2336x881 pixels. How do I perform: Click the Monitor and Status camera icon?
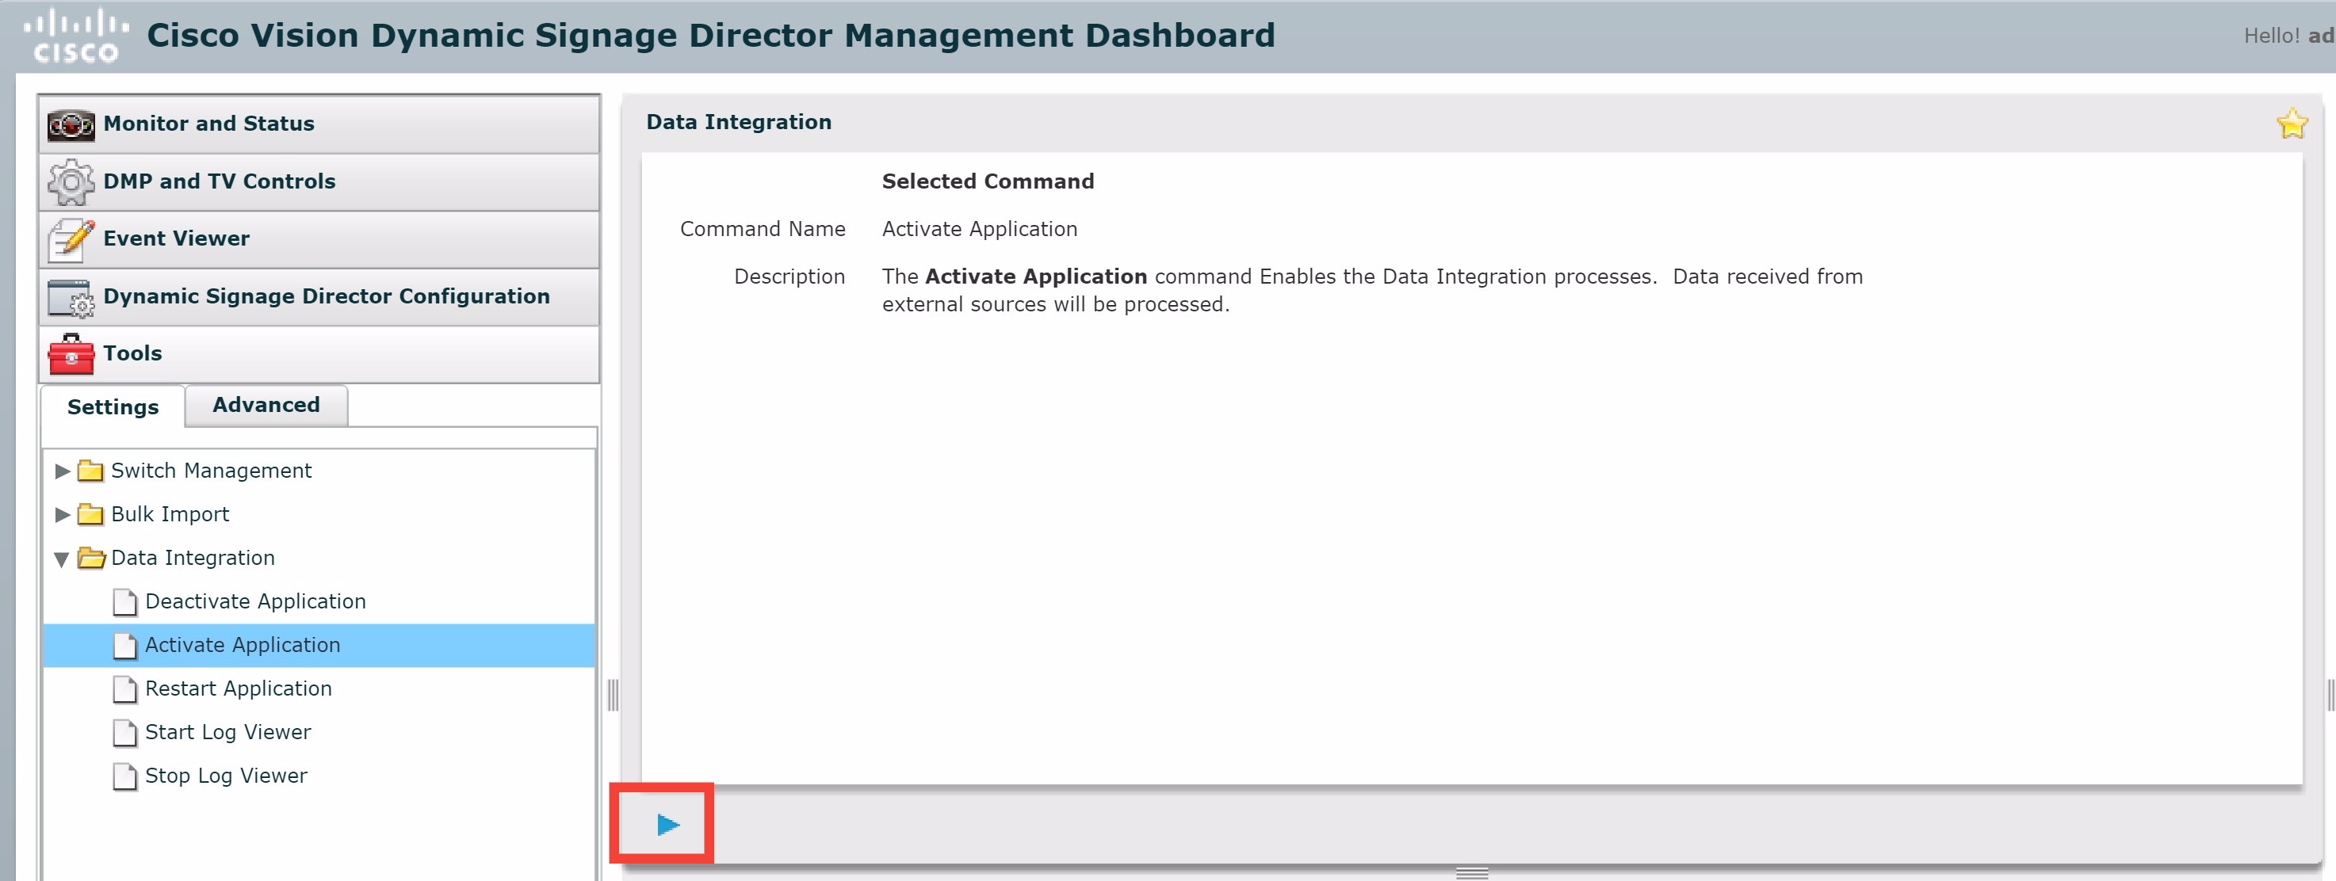[70, 124]
